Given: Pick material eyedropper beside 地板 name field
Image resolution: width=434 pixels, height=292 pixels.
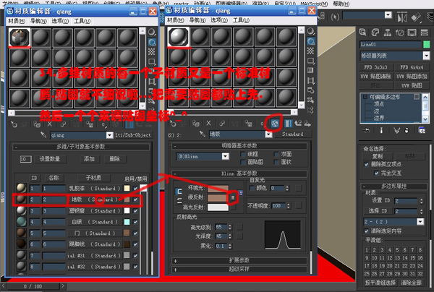Looking at the screenshot, I should coord(203,134).
